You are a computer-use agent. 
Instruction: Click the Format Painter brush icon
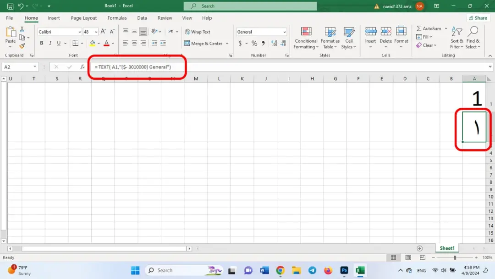click(22, 46)
